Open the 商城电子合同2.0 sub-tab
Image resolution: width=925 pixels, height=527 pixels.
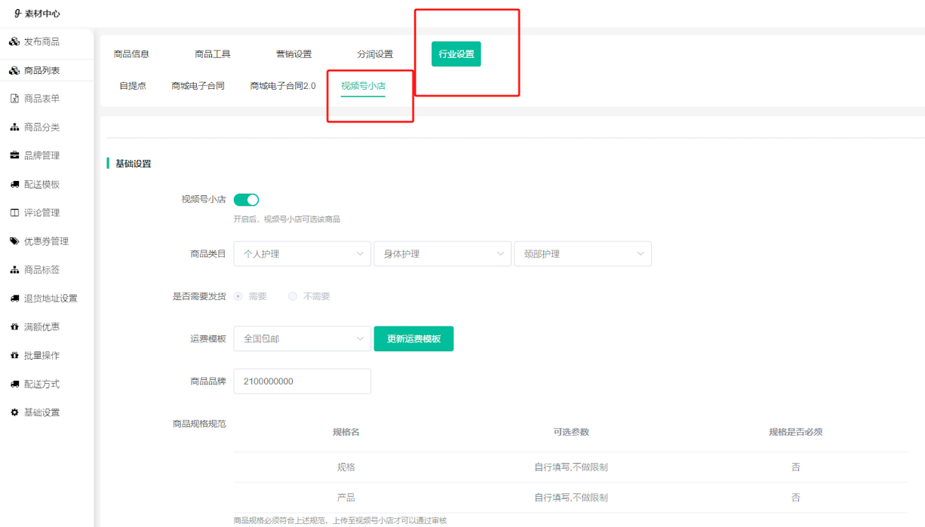283,86
